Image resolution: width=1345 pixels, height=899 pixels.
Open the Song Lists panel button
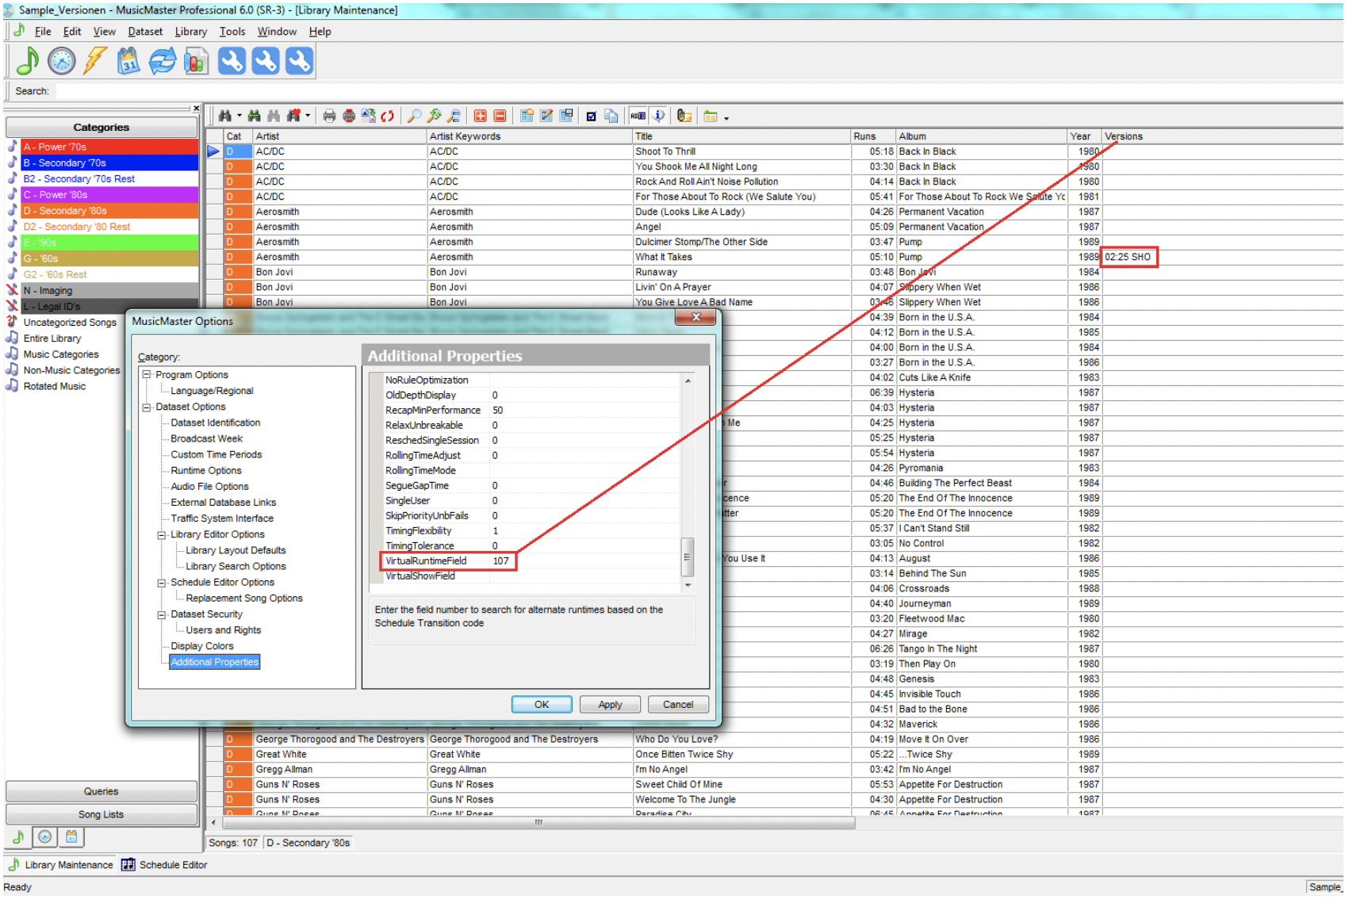pyautogui.click(x=102, y=814)
